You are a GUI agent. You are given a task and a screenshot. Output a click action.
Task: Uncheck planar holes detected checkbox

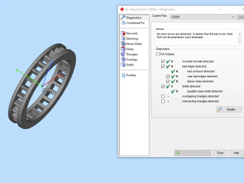168,81
